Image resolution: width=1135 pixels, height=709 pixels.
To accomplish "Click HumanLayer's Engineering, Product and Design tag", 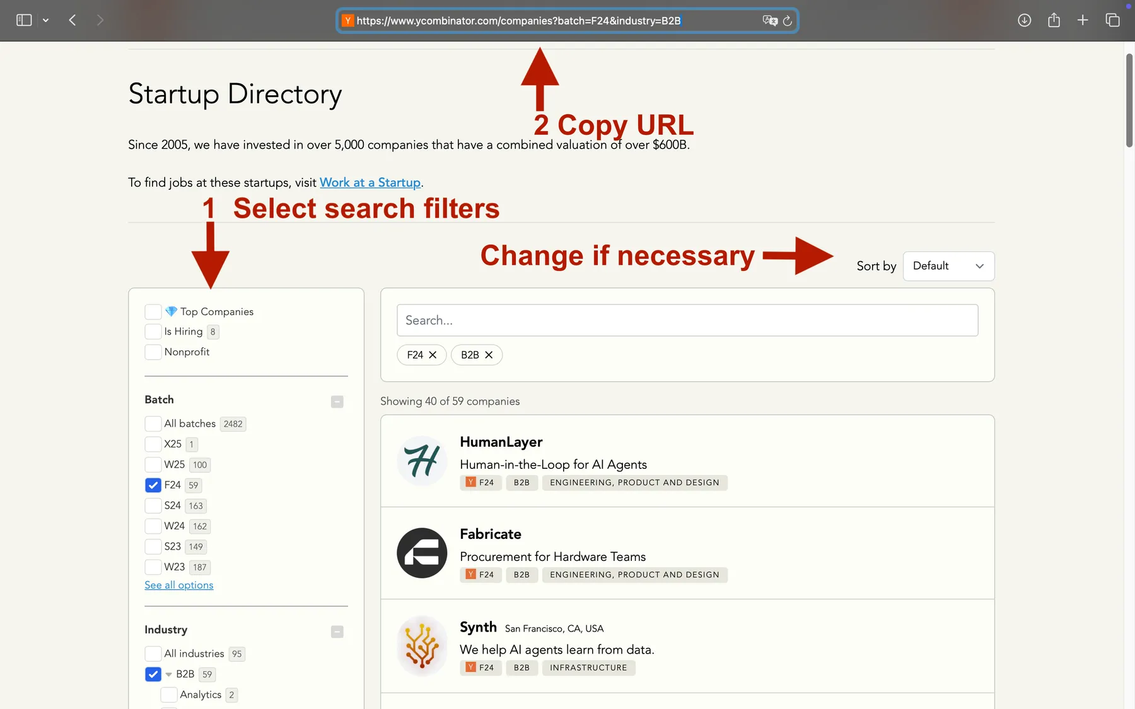I will click(x=634, y=483).
